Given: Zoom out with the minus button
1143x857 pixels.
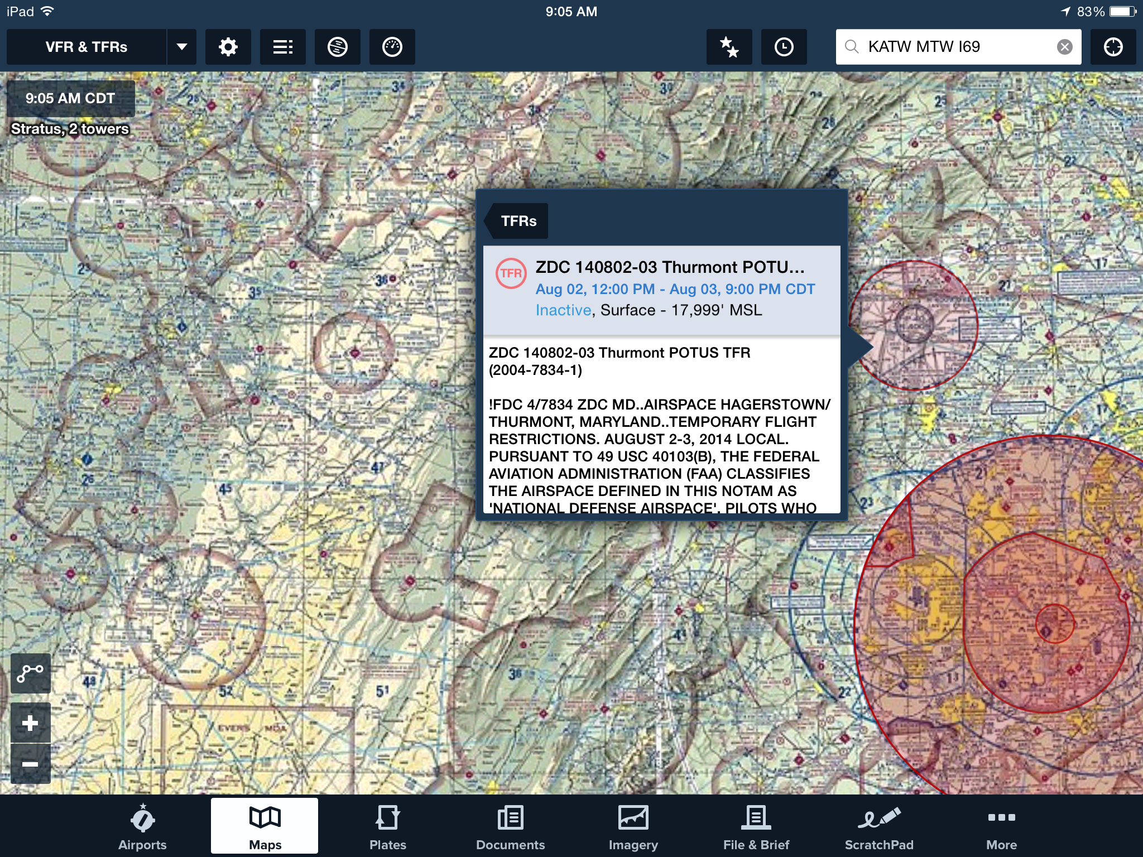Looking at the screenshot, I should (31, 763).
